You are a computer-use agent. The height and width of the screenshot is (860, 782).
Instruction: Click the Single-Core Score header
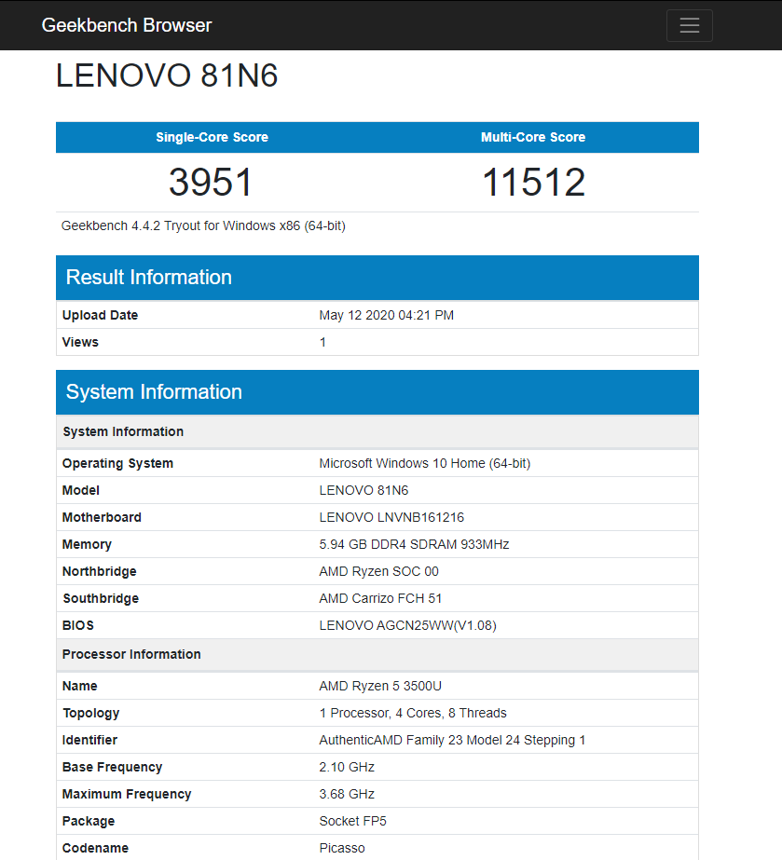212,137
